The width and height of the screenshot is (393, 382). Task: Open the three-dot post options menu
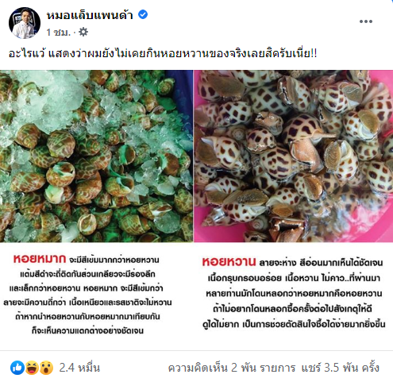click(366, 21)
